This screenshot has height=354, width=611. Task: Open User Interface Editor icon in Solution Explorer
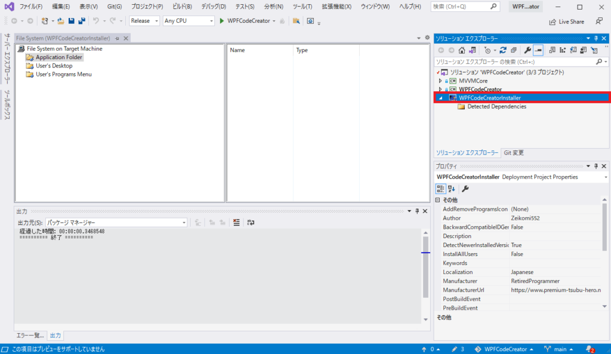click(584, 50)
